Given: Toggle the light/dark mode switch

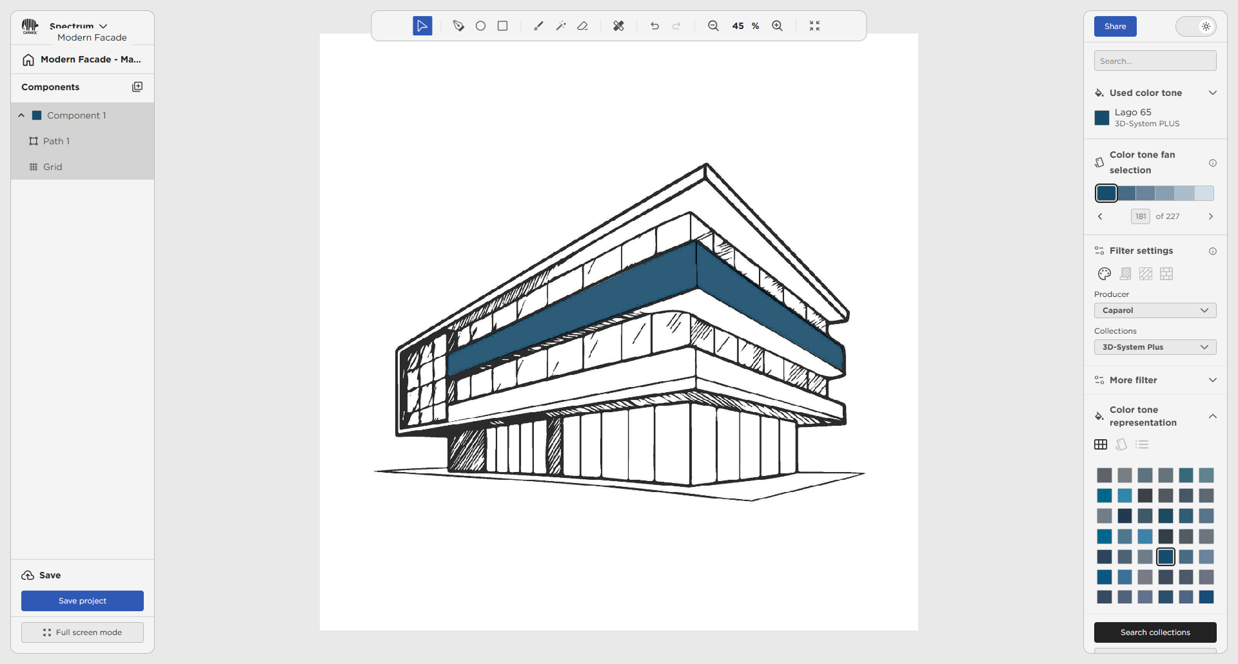Looking at the screenshot, I should click(1195, 26).
